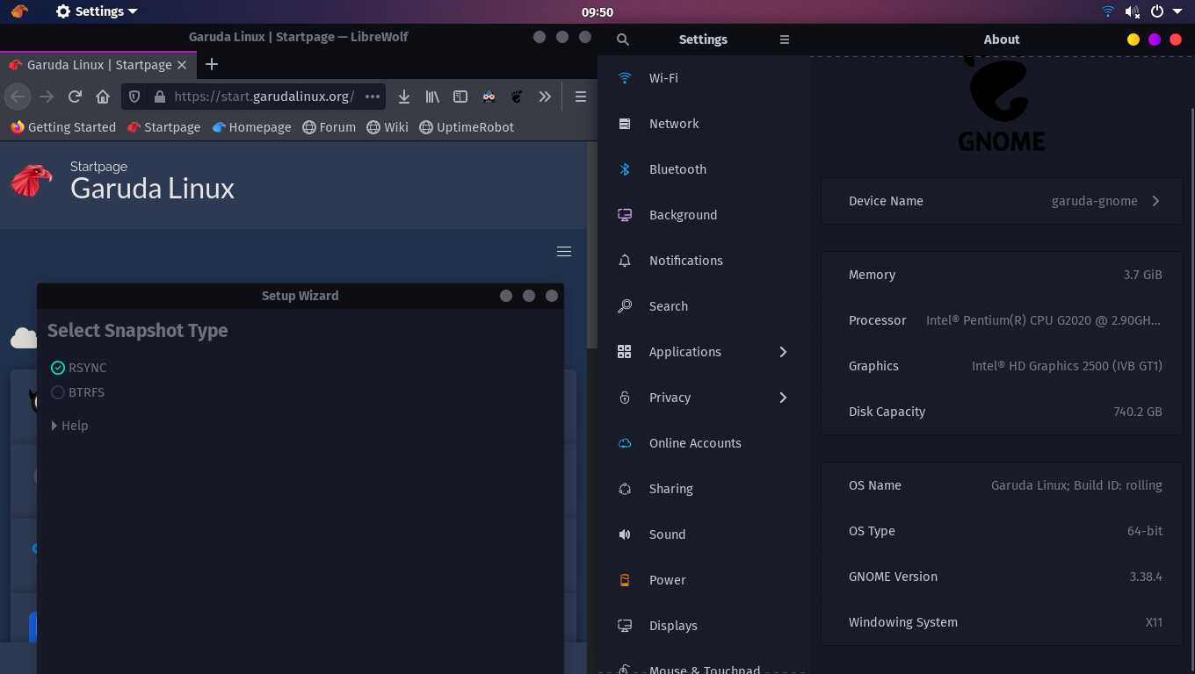Click the Wi-Fi status icon in top bar
The height and width of the screenshot is (674, 1195).
pos(1108,11)
